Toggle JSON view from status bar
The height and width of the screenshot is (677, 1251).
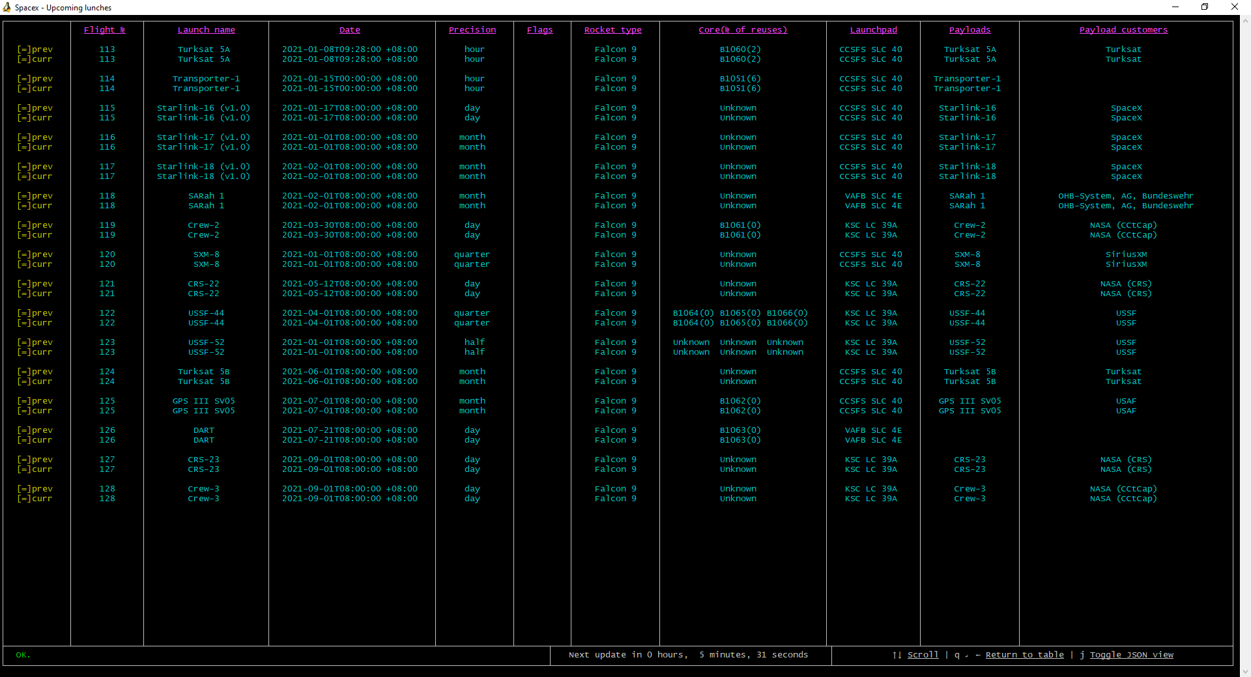point(1132,655)
